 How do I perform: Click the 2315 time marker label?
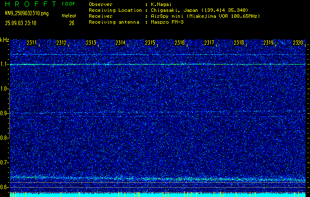click(x=150, y=43)
